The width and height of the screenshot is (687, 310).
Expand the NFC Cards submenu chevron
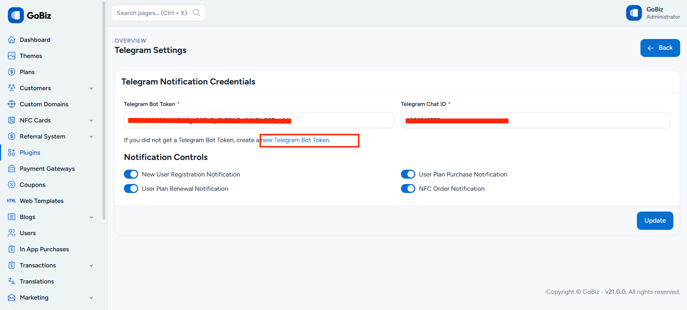(91, 121)
